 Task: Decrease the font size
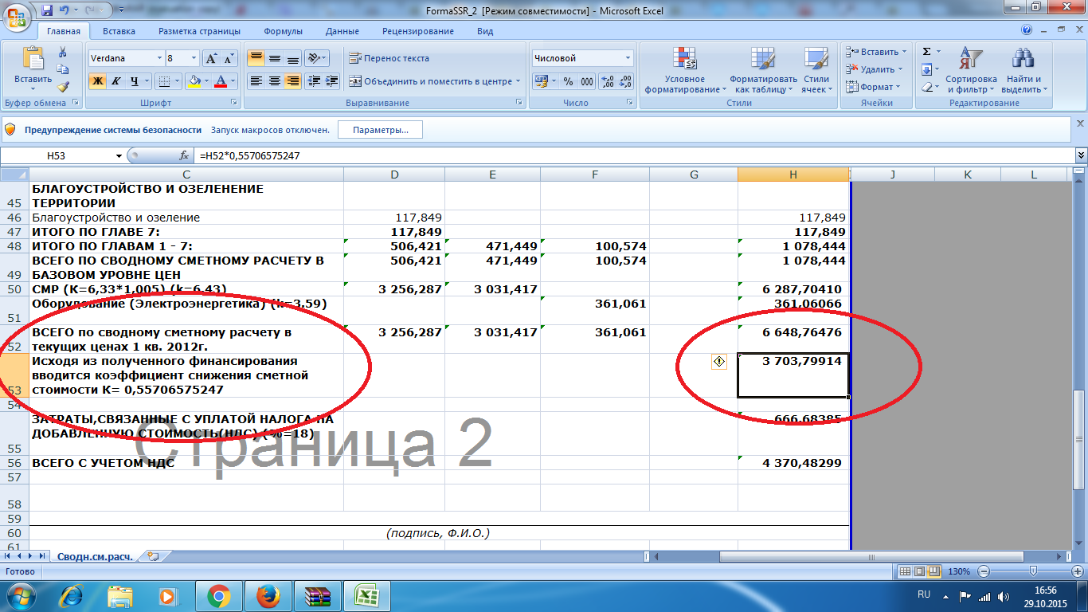[229, 58]
